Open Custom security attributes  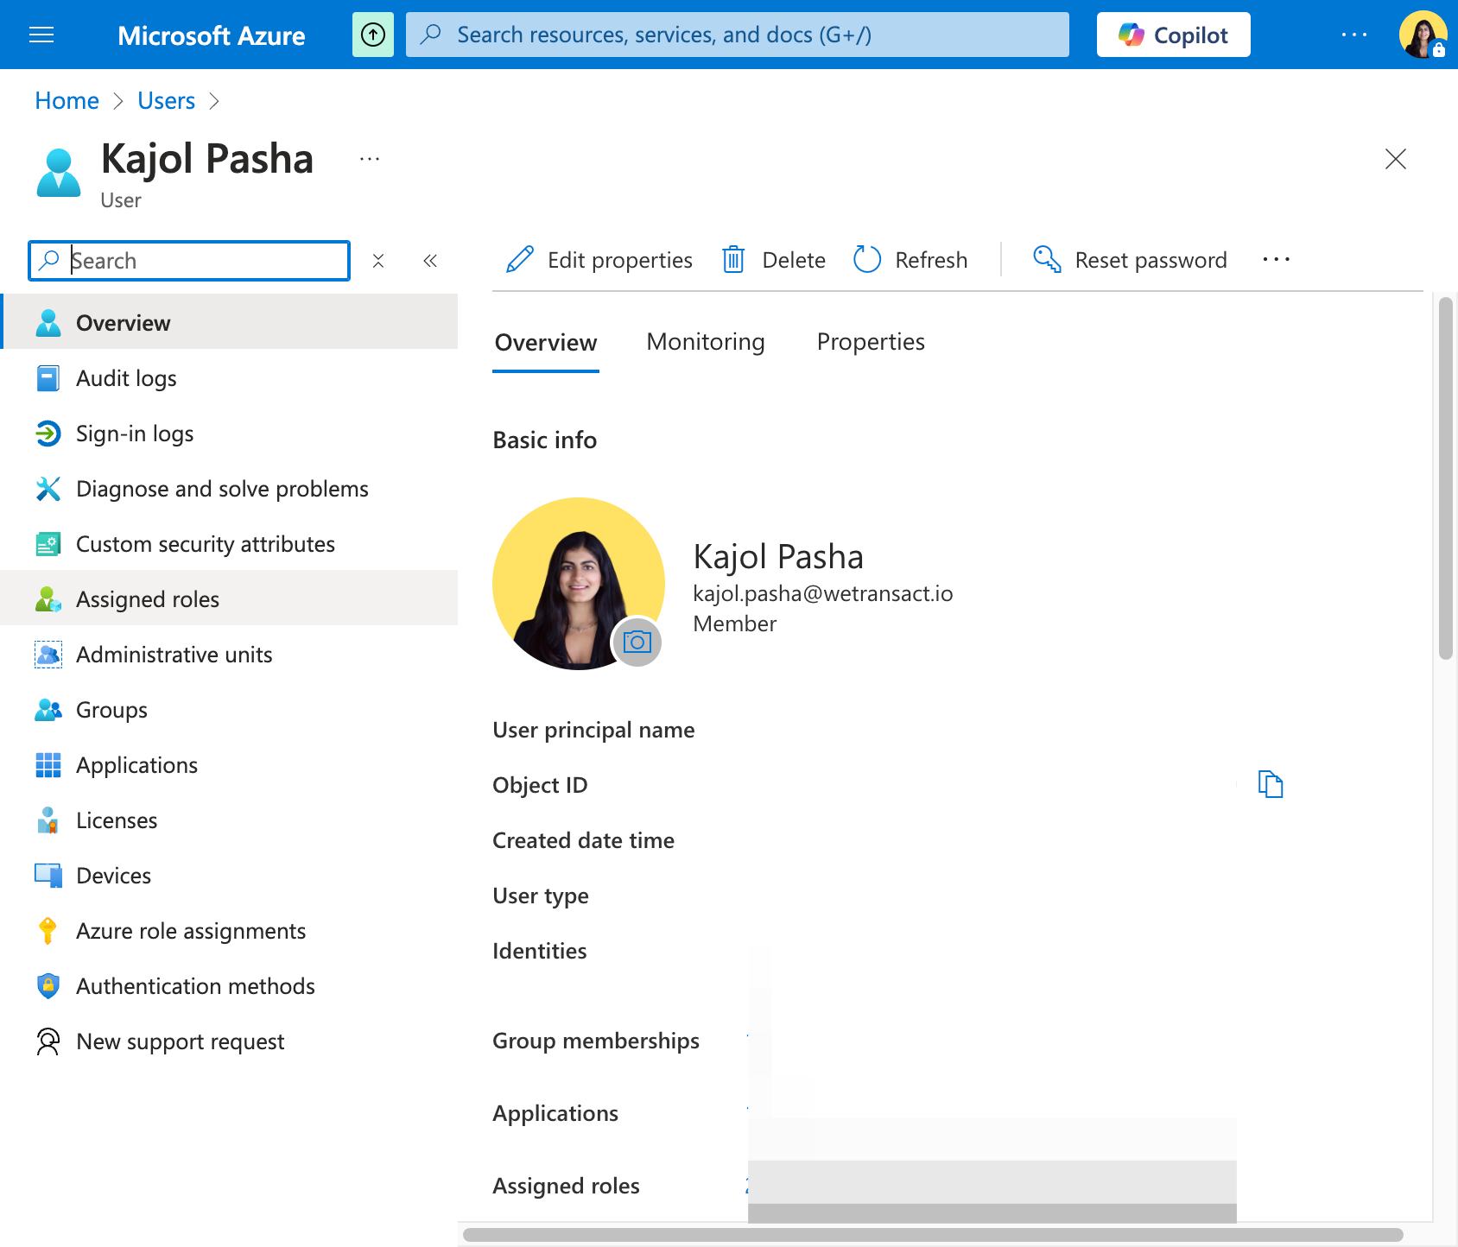(229, 543)
